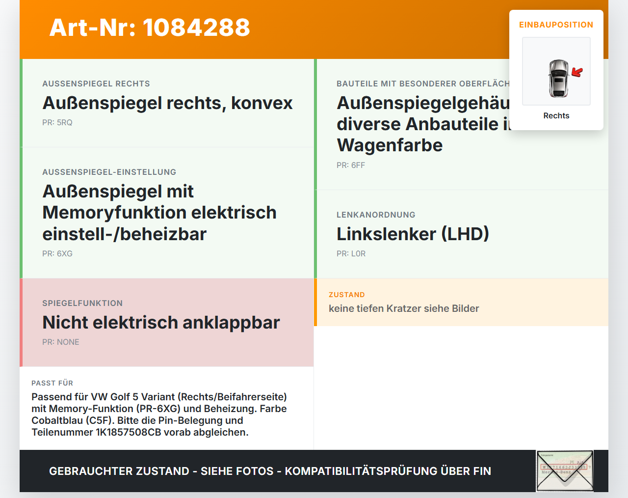This screenshot has width=628, height=498.
Task: Click the 'SPIEGELFUNKTION' label
Action: [x=82, y=303]
